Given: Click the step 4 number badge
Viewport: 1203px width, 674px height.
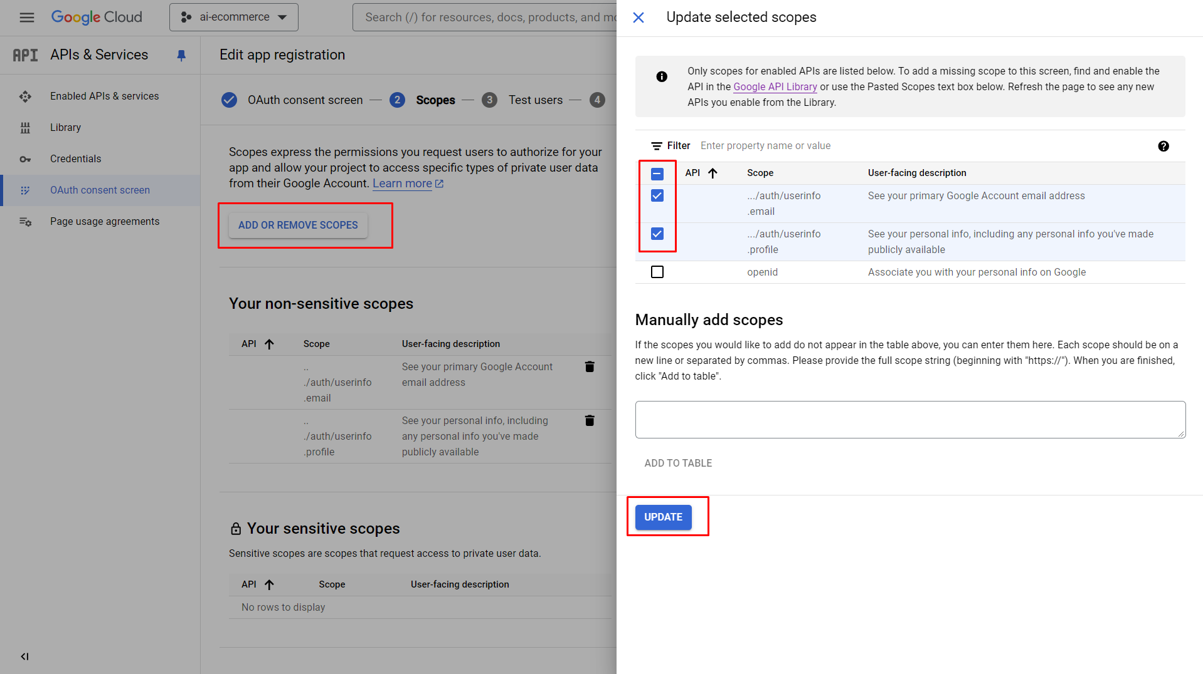Looking at the screenshot, I should click(x=597, y=100).
